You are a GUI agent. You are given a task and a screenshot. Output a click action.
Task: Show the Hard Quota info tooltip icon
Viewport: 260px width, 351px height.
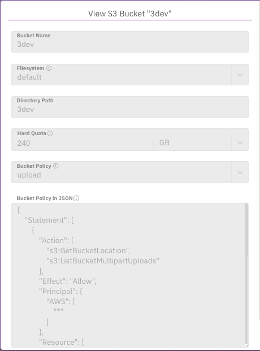click(50, 133)
